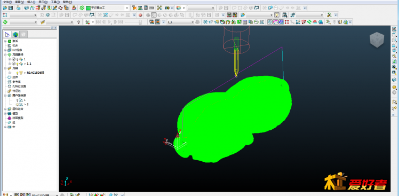Click the calculator icon in main toolbar

tap(146, 8)
